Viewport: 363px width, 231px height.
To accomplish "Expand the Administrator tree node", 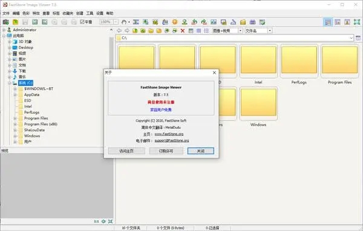I will pyautogui.click(x=4, y=30).
